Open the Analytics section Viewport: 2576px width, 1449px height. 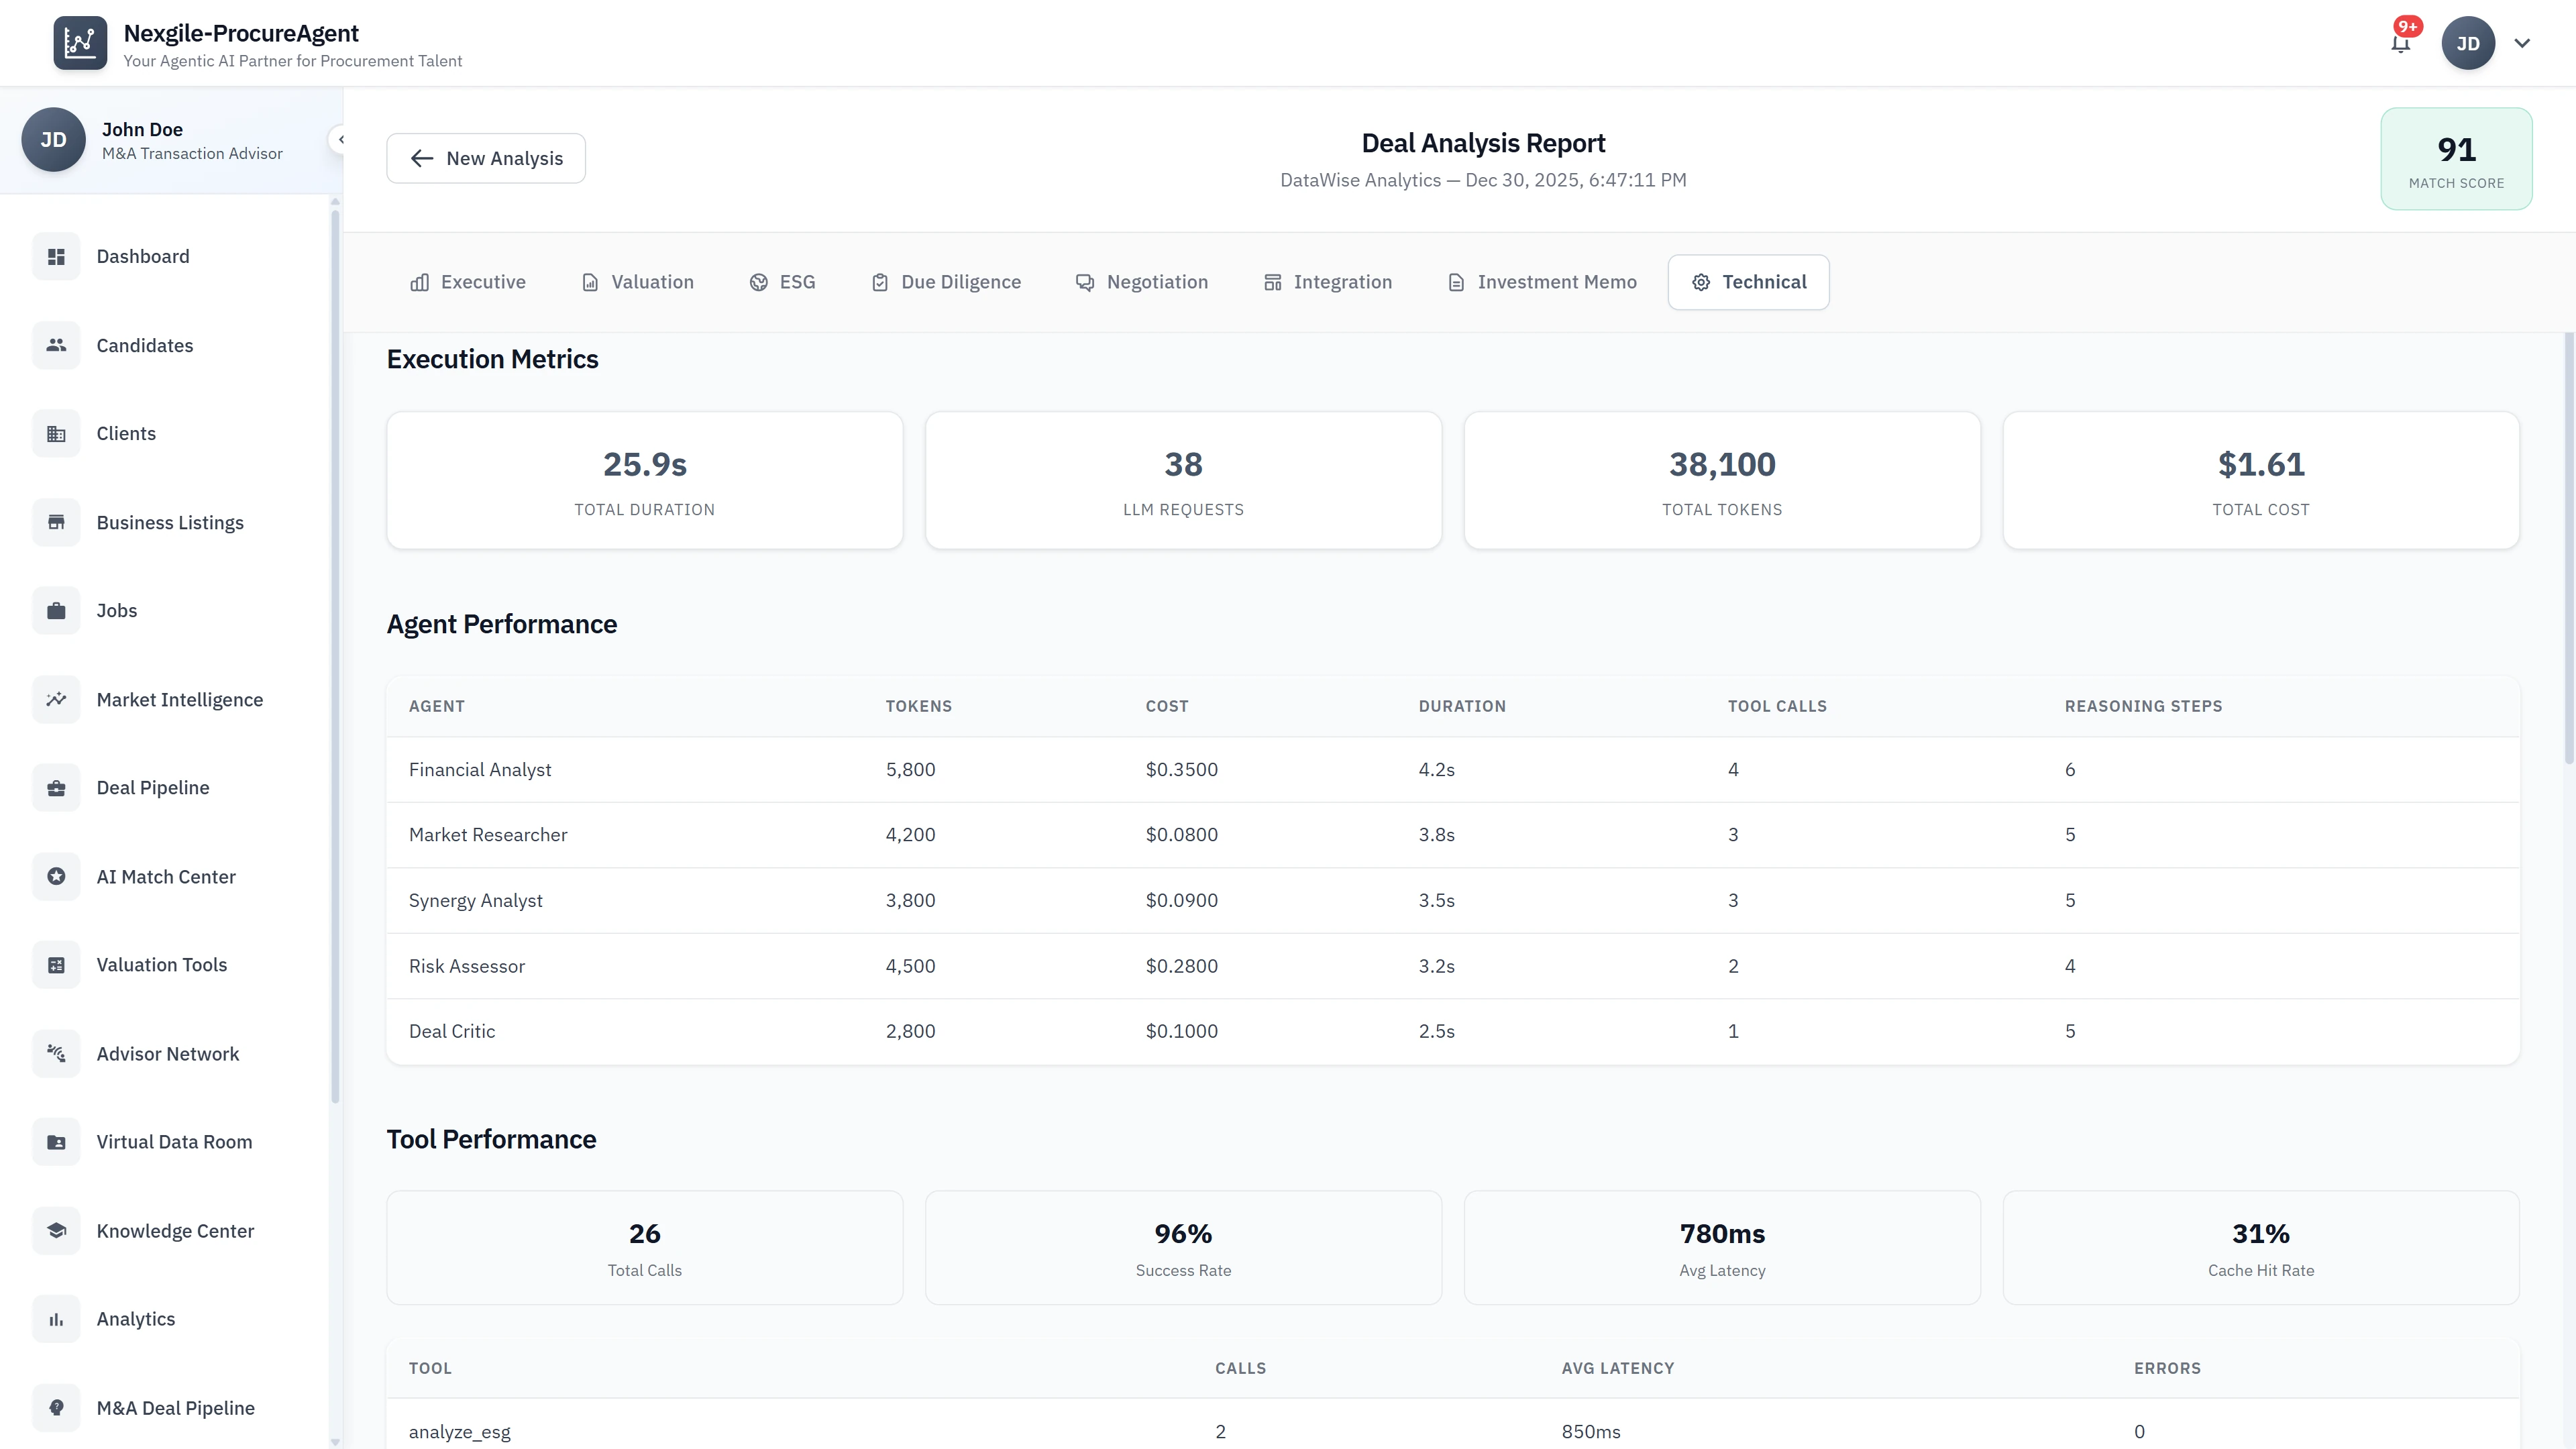pos(135,1318)
